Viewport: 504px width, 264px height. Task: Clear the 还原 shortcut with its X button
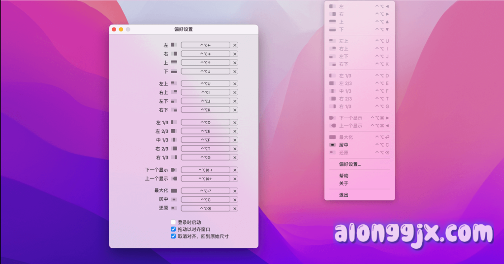[x=235, y=208]
